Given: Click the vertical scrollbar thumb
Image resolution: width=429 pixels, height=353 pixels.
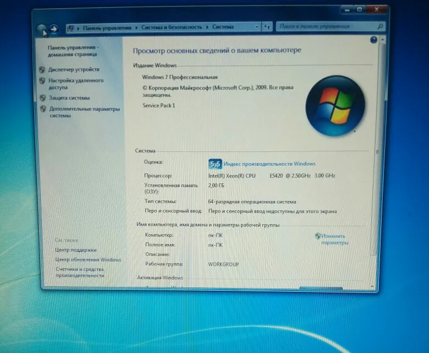Looking at the screenshot, I should (x=377, y=151).
